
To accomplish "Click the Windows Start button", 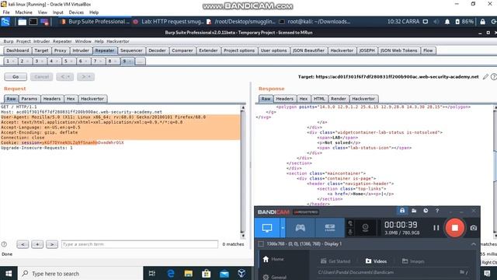I will (x=9, y=273).
